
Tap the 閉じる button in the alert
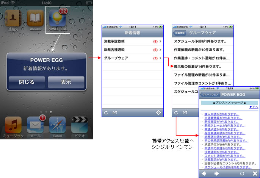coord(27,82)
